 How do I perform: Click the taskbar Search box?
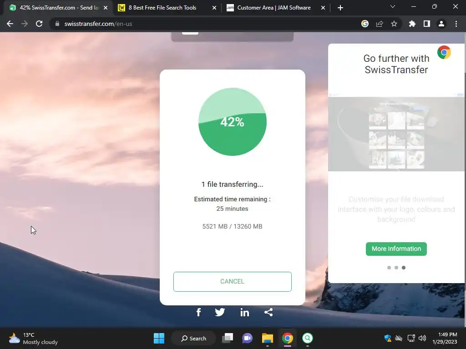coord(194,338)
